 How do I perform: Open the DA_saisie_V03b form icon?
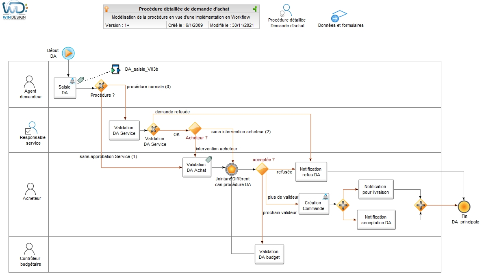pos(115,69)
